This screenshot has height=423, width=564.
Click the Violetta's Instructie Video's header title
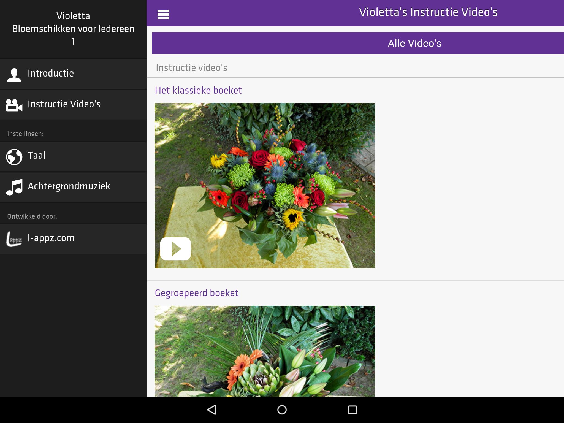pyautogui.click(x=428, y=12)
